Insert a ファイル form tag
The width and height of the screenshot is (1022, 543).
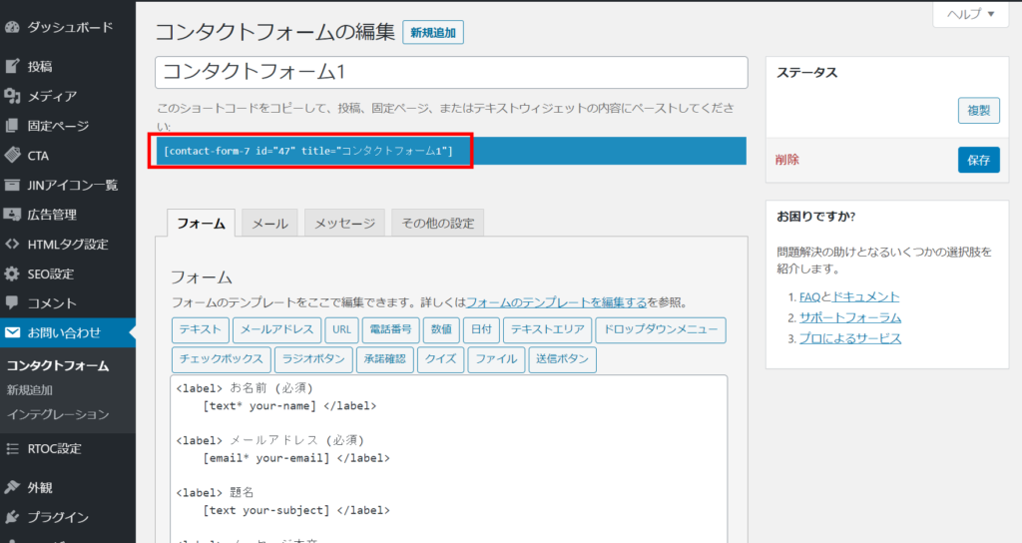tap(496, 359)
